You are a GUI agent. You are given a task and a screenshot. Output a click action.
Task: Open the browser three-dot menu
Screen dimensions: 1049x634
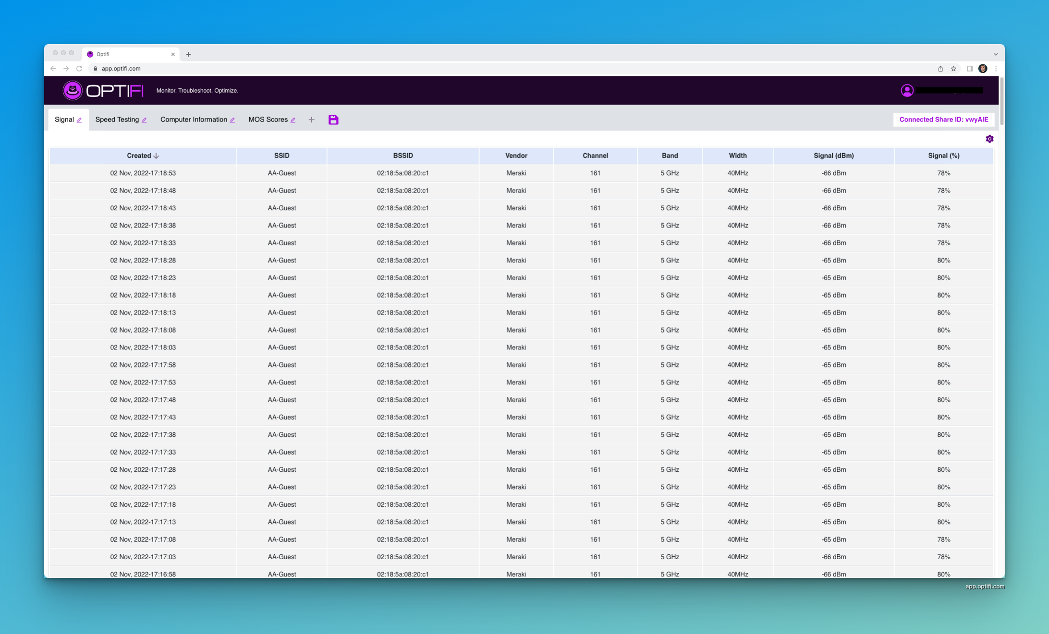(x=996, y=69)
